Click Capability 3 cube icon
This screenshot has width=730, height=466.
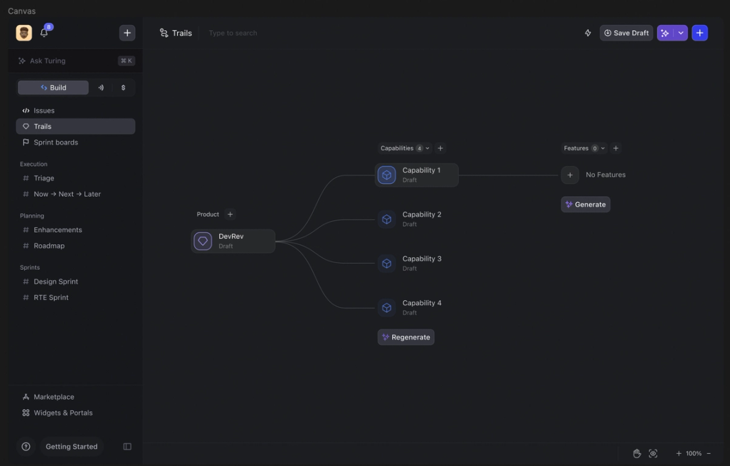(387, 263)
